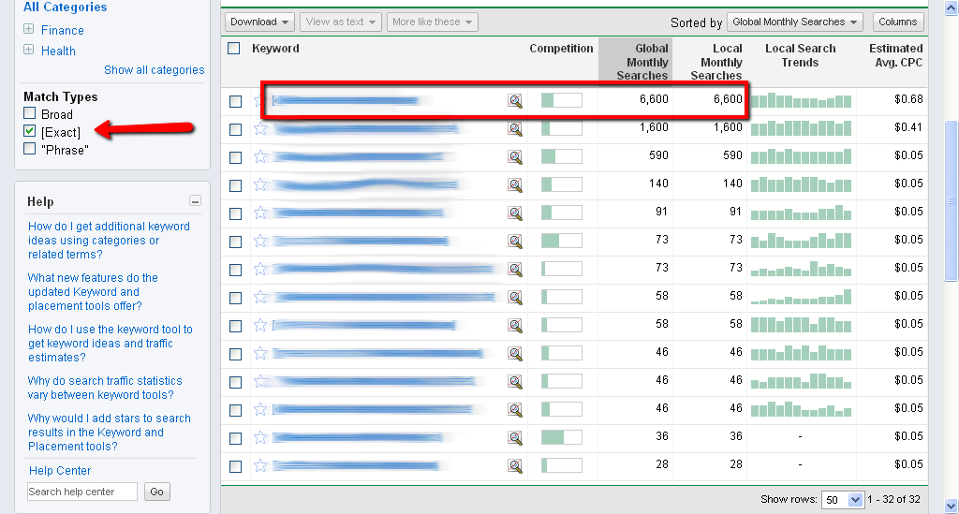The height and width of the screenshot is (514, 959).
Task: Collapse the Help panel with minus icon
Action: coord(195,200)
